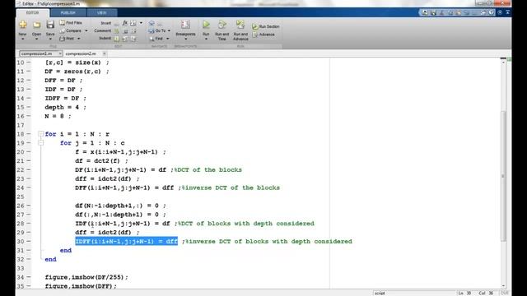The width and height of the screenshot is (527, 296).
Task: Click the Run and Advance icon
Action: click(x=240, y=25)
